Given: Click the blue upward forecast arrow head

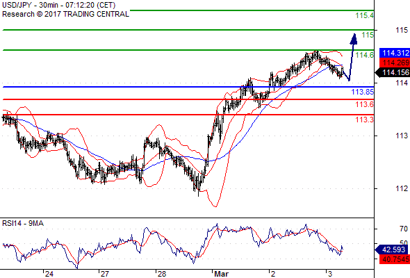Looking at the screenshot, I should (354, 39).
